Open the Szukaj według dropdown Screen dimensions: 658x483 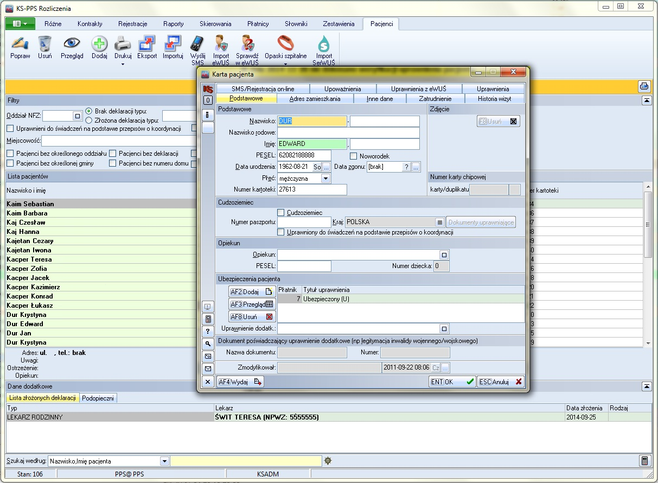(x=164, y=461)
